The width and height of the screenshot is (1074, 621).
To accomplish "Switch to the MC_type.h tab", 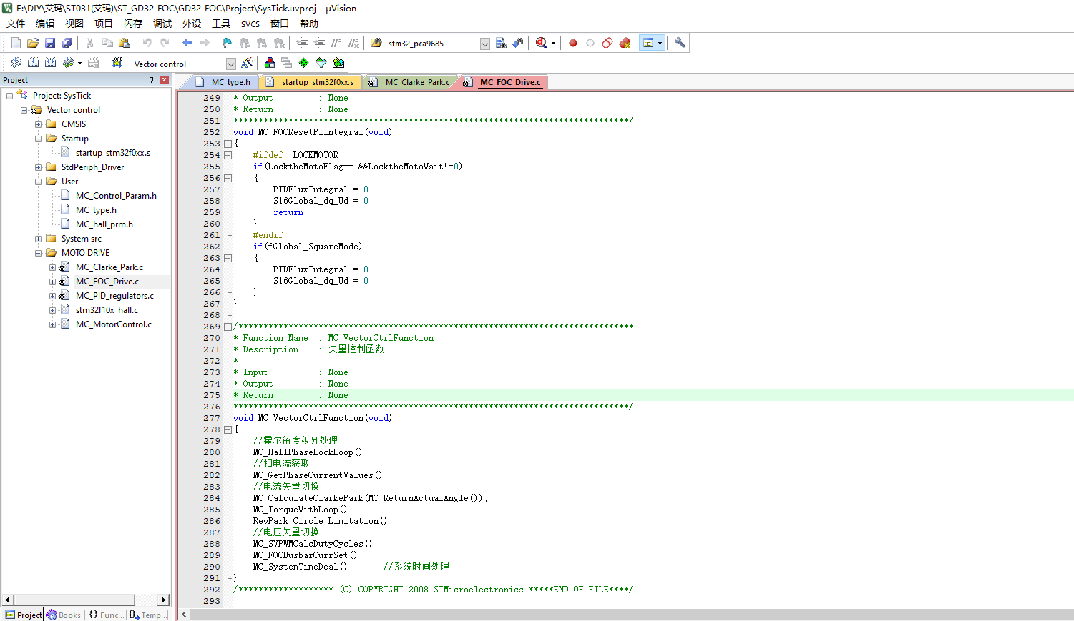I will 223,82.
